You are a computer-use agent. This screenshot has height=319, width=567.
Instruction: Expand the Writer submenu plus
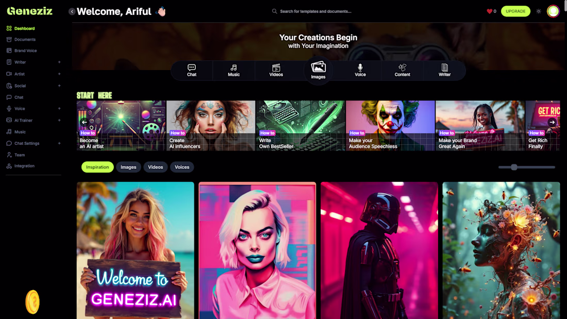pyautogui.click(x=59, y=62)
